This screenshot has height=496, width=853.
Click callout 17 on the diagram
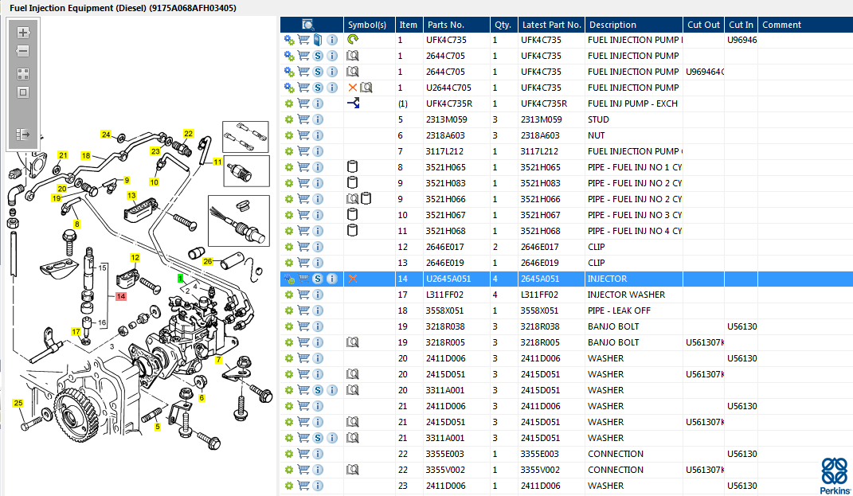click(x=76, y=331)
